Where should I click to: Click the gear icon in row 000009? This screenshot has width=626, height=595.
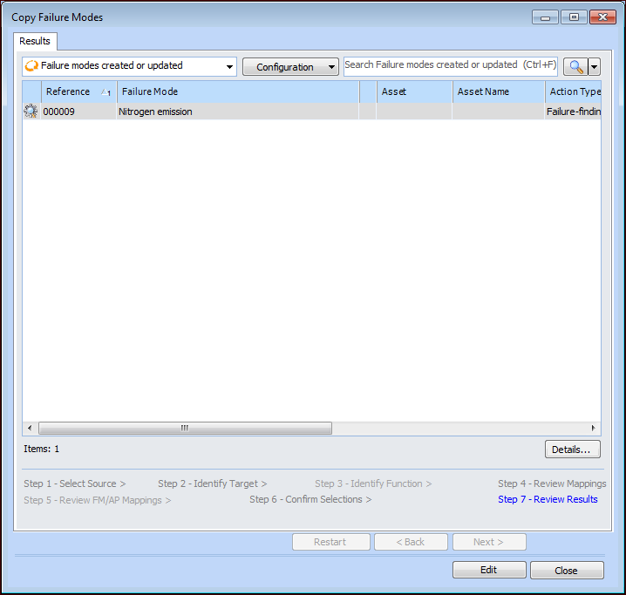31,112
